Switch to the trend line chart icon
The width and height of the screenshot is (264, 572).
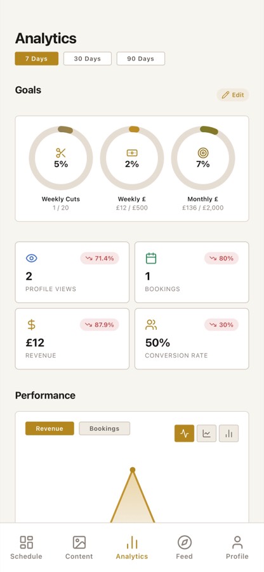[206, 433]
